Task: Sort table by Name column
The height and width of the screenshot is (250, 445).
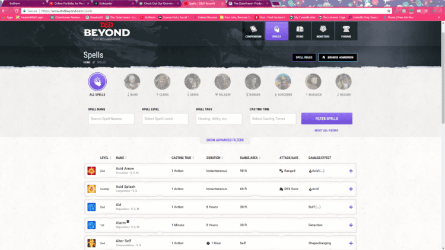Action: click(121, 158)
